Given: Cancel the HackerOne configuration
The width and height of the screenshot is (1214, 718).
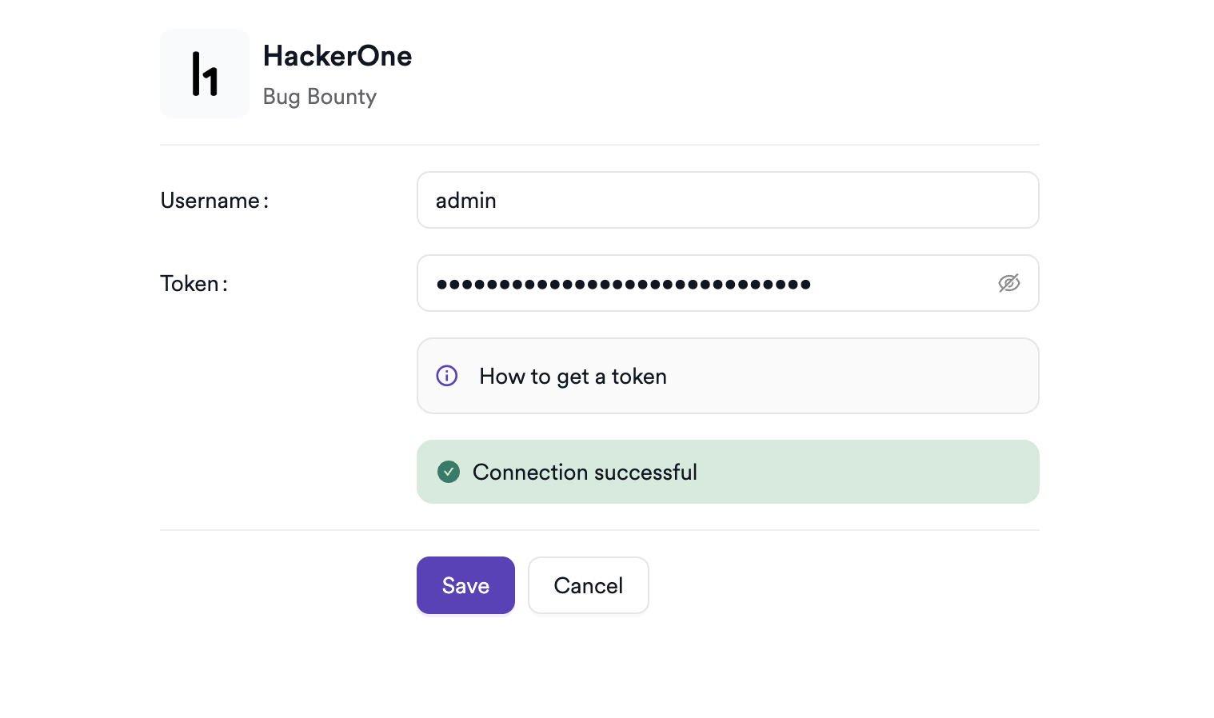Looking at the screenshot, I should pos(588,585).
